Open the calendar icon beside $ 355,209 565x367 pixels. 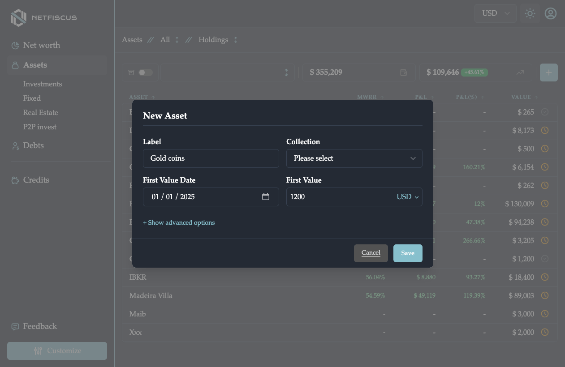coord(404,72)
